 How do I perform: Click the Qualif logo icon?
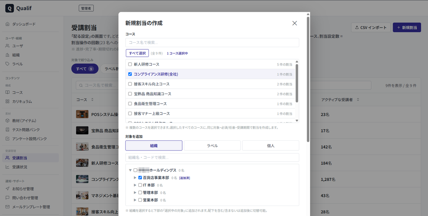[10, 8]
